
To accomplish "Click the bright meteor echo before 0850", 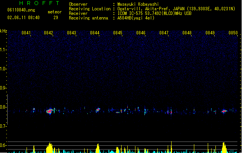I will point(224,111).
